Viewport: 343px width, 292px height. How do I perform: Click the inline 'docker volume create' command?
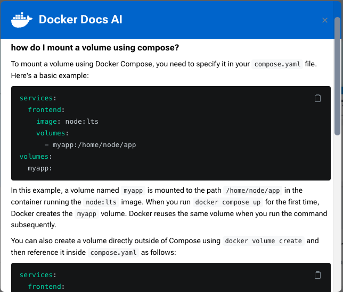click(x=263, y=241)
